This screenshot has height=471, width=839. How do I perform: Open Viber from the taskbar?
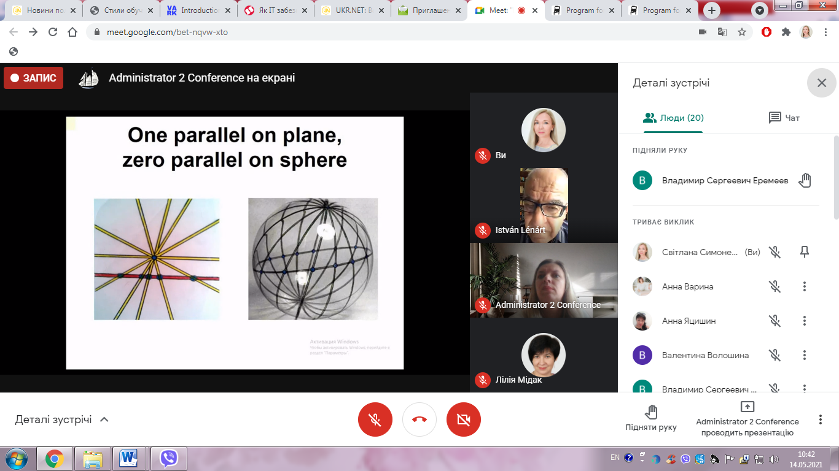[168, 458]
